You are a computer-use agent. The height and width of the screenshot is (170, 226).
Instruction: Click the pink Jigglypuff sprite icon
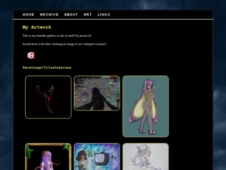(31, 55)
